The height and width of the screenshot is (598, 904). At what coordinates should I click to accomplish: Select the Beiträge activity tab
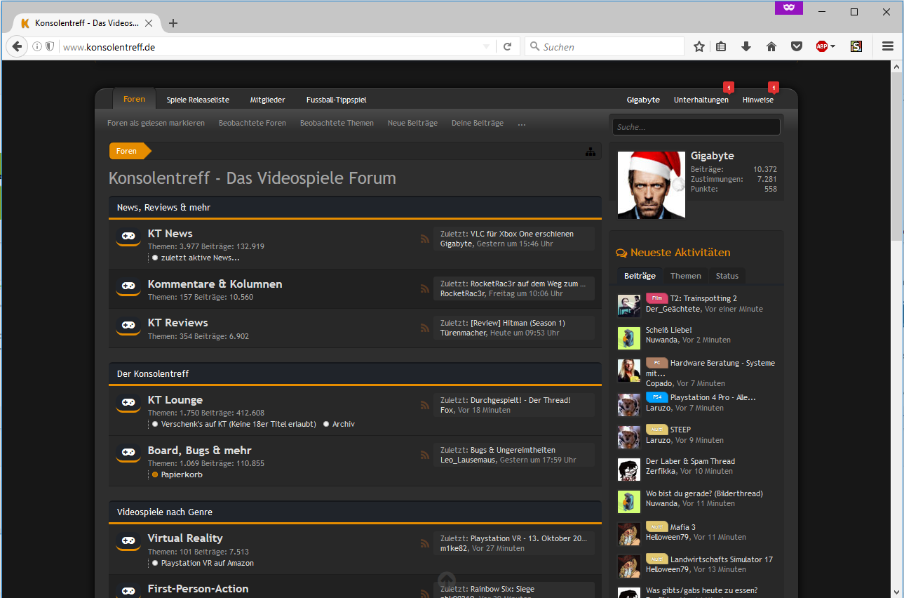(x=640, y=276)
